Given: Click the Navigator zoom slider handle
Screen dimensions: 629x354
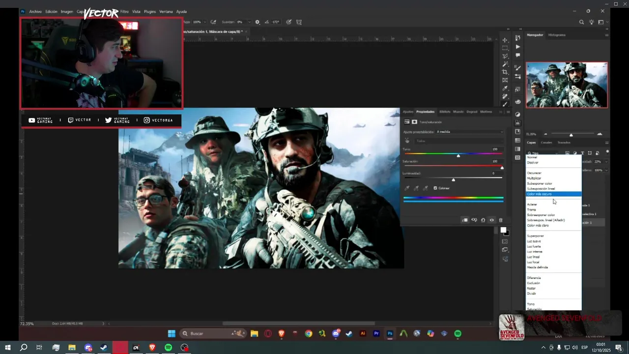Looking at the screenshot, I should pos(571,135).
